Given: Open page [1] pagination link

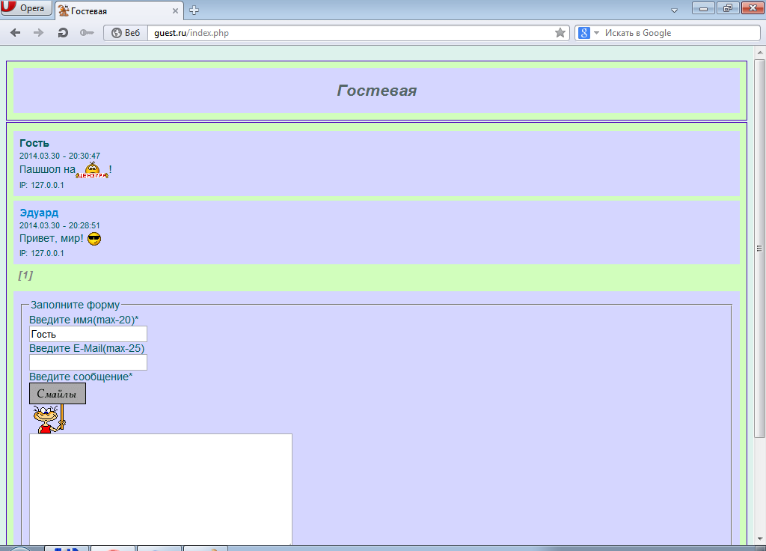Looking at the screenshot, I should pyautogui.click(x=25, y=275).
